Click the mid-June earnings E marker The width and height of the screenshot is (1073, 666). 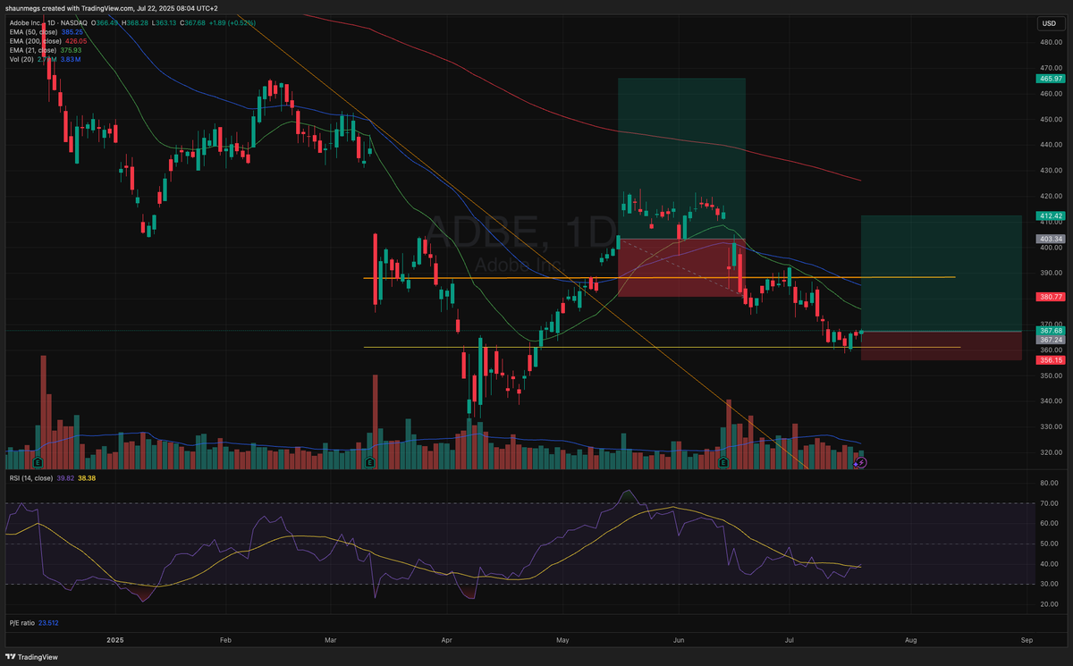(x=723, y=463)
